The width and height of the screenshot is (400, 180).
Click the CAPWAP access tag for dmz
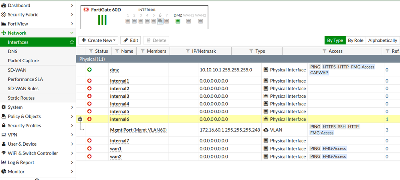(x=319, y=73)
